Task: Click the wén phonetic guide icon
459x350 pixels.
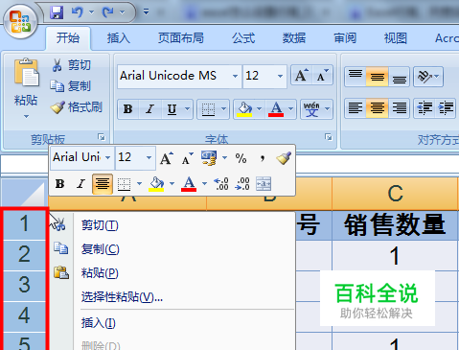Action: coord(311,109)
